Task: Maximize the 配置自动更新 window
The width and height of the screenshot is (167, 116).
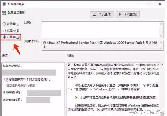Action: pos(149,4)
